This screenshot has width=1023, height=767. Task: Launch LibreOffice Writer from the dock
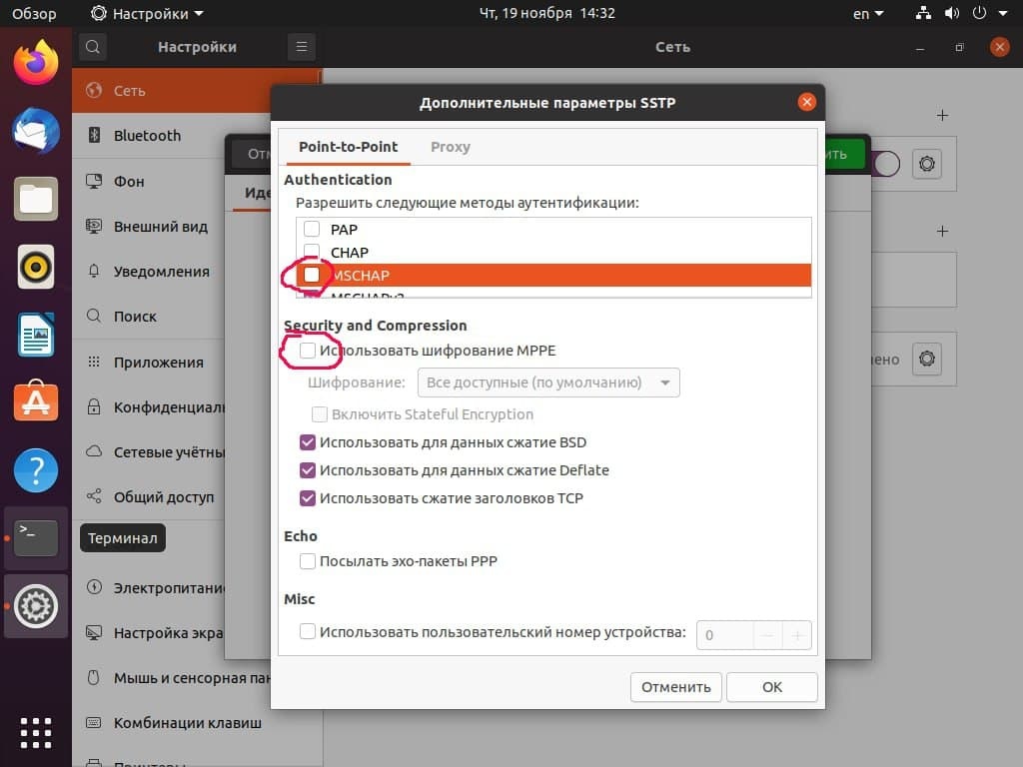(36, 335)
